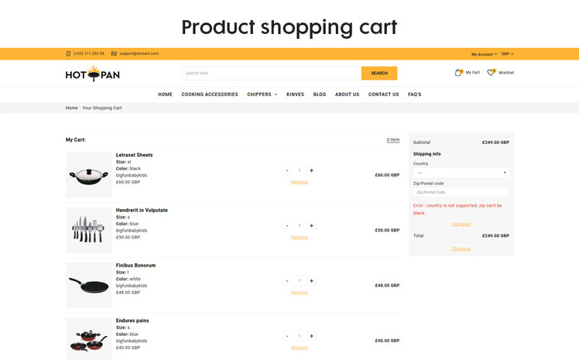Image resolution: width=579 pixels, height=360 pixels.
Task: Open Finibus Bonorum pan thumbnail
Action: coord(88,285)
